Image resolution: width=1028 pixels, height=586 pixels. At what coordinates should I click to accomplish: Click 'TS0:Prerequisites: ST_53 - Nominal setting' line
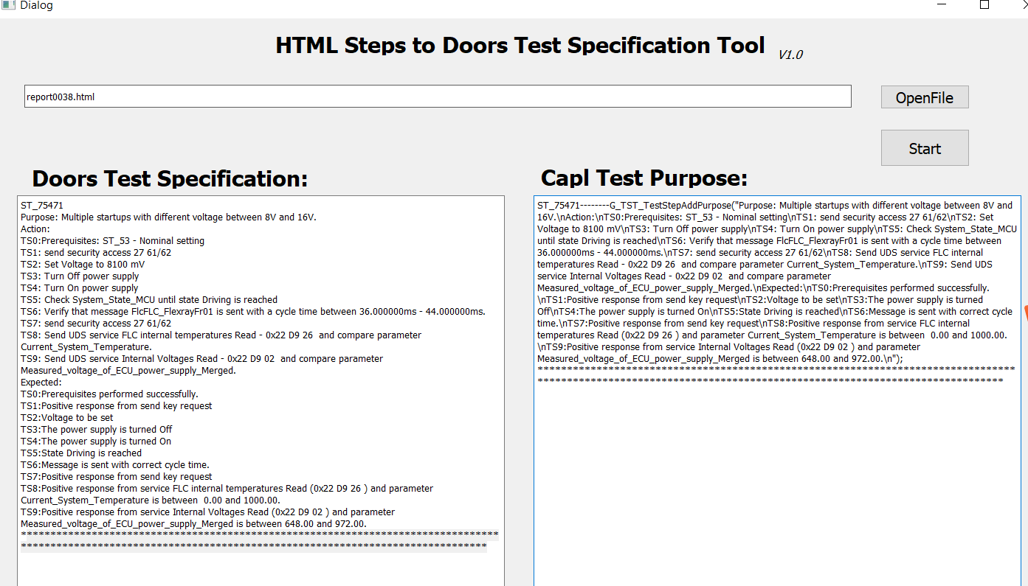[x=112, y=241]
